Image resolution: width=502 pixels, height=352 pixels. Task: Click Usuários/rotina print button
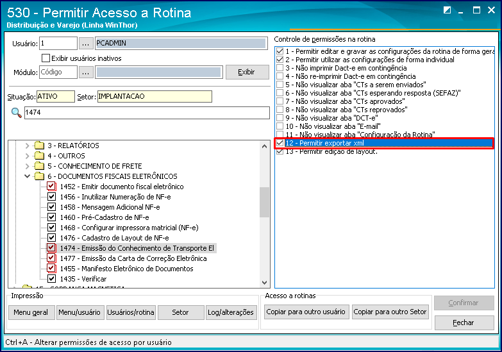coord(131,312)
